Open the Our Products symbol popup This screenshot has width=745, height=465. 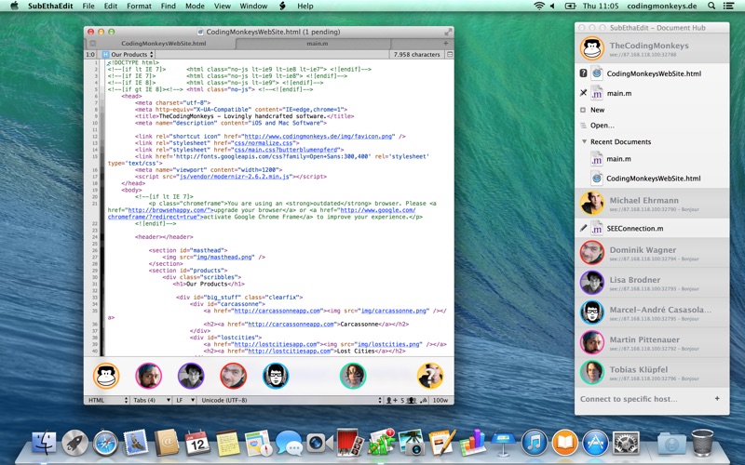pyautogui.click(x=128, y=54)
